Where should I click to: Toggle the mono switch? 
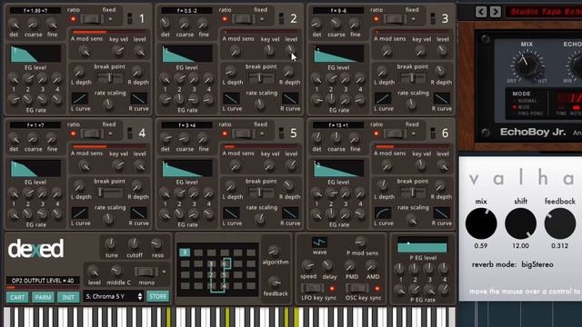pos(146,272)
